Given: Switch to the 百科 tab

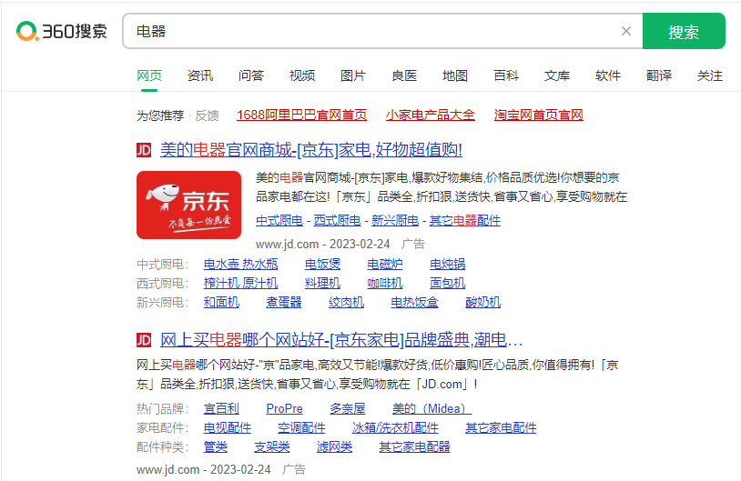Looking at the screenshot, I should tap(506, 75).
